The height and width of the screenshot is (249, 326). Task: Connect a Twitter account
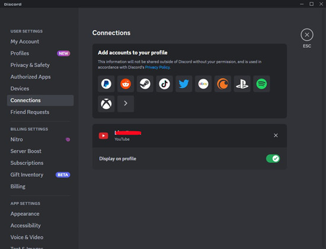pyautogui.click(x=184, y=84)
